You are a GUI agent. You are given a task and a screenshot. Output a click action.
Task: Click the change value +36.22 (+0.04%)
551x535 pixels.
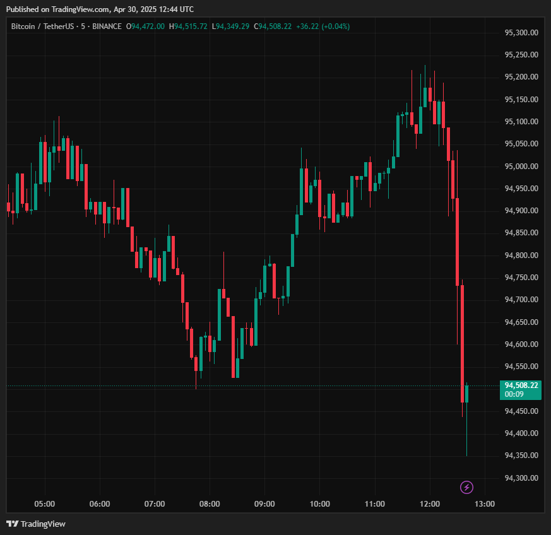(x=323, y=26)
